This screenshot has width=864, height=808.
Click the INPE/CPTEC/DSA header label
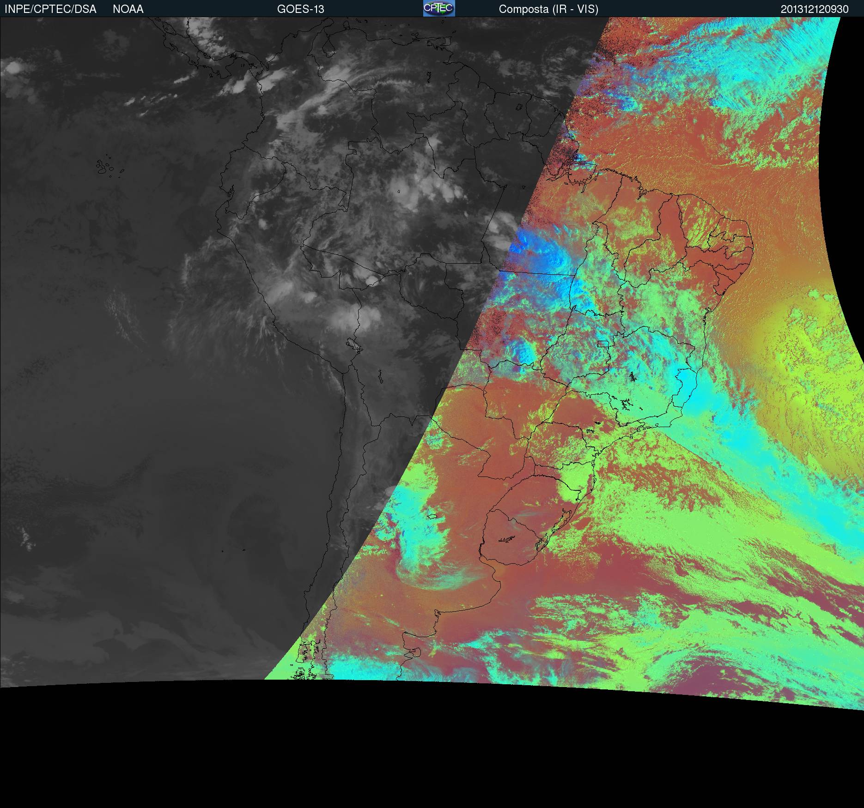[x=50, y=9]
